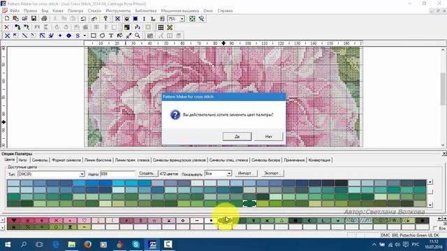Click the Импорт button
This screenshot has width=447, height=251.
tap(245, 174)
